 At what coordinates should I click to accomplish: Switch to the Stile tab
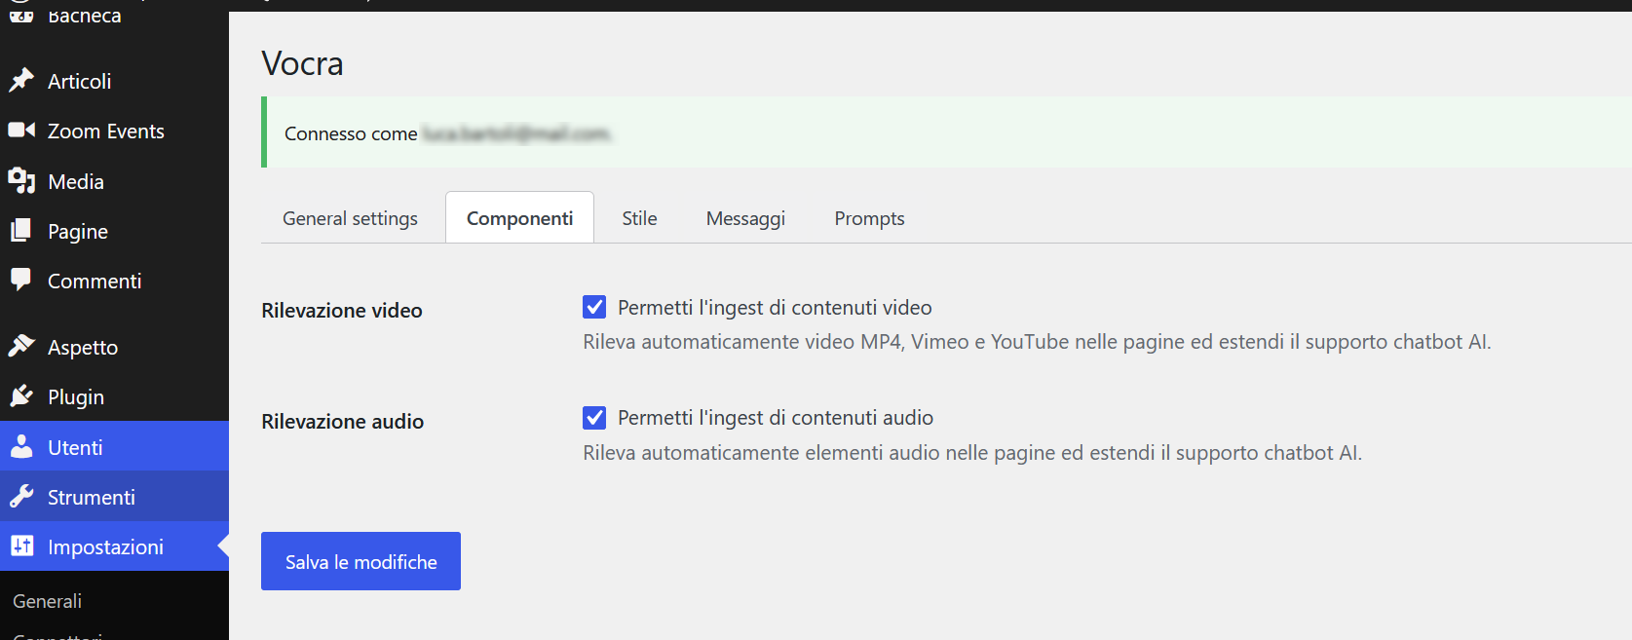click(639, 218)
